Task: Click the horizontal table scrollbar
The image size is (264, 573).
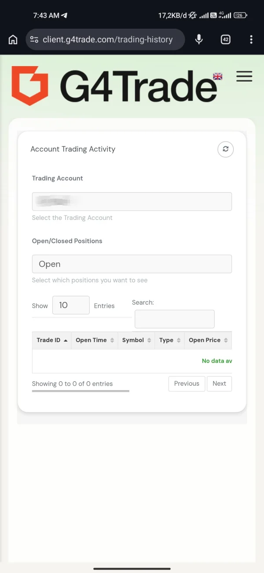Action: [81, 391]
